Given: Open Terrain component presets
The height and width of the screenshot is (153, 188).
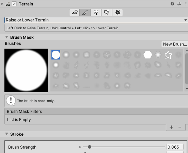Looking at the screenshot, I should [179, 4].
